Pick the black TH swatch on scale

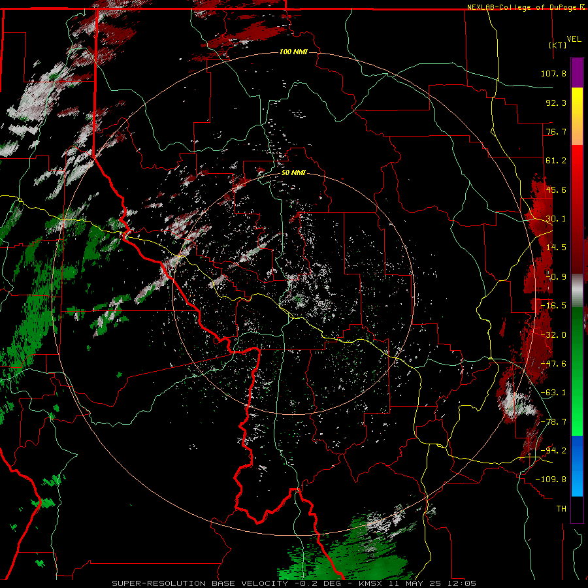(577, 509)
